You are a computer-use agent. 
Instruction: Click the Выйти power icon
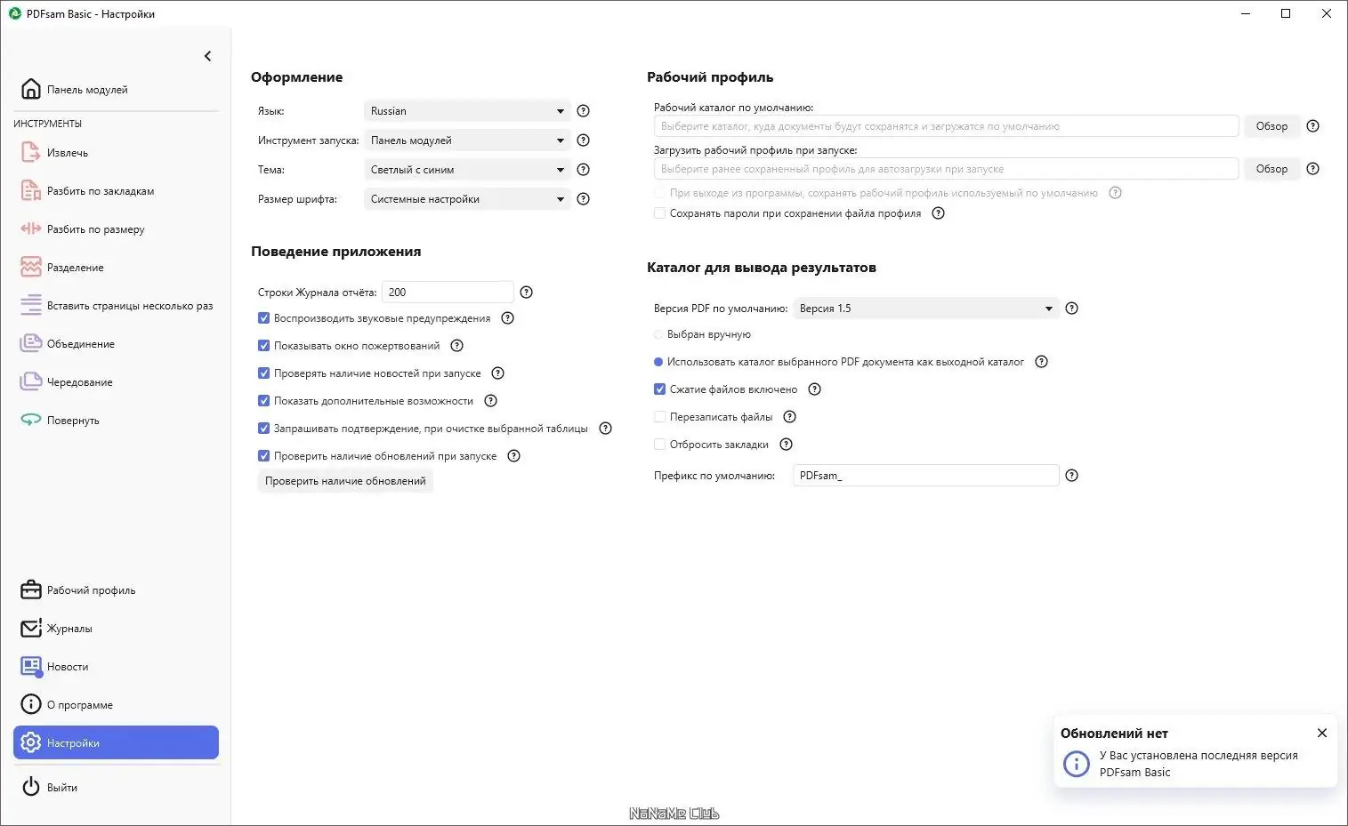pyautogui.click(x=31, y=787)
